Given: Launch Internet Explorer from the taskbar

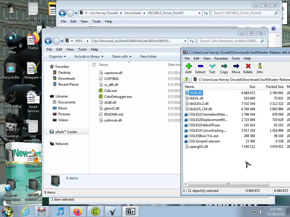Looking at the screenshot, I should click(x=25, y=211).
